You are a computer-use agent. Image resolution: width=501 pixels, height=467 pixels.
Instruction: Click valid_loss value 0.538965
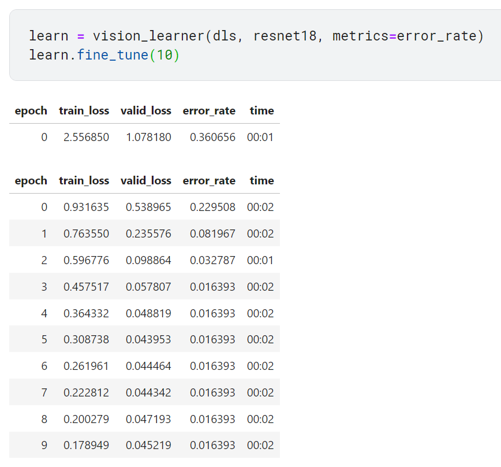coord(148,207)
